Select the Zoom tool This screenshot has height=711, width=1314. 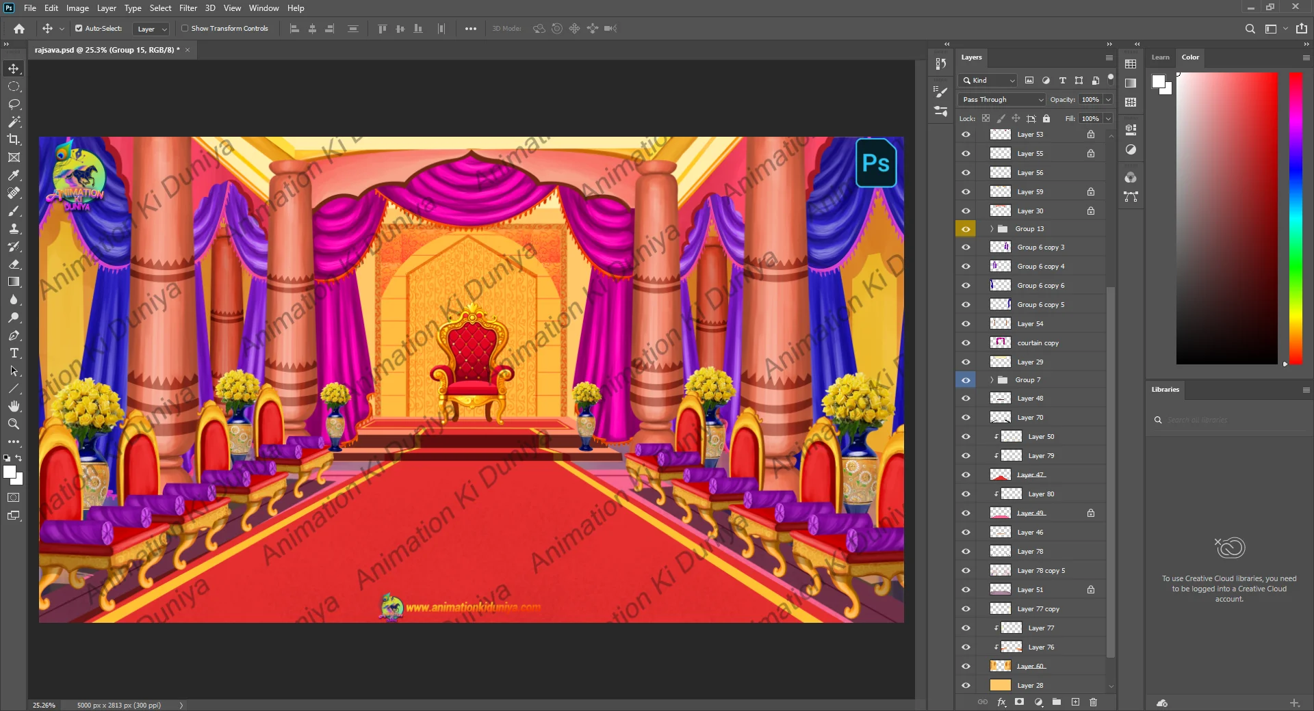tap(14, 425)
